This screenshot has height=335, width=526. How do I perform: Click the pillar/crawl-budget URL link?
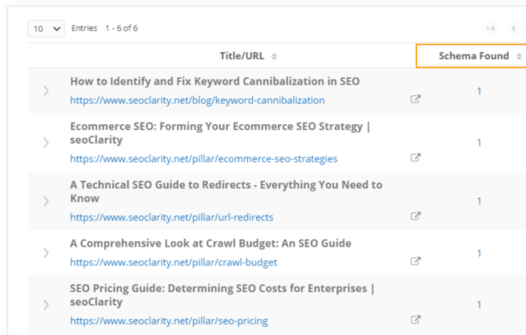[173, 262]
